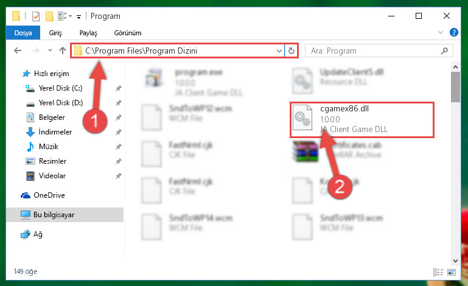Open the Dosya menu
Screen dimensions: 468x286
[x=23, y=33]
